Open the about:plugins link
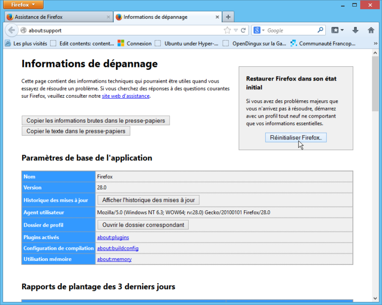 coord(113,237)
